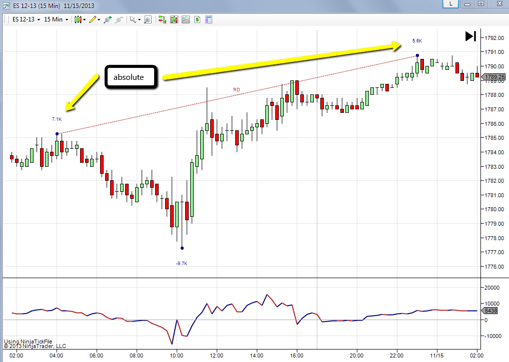Click the 04:00 time axis label
The image size is (509, 362).
(57, 356)
